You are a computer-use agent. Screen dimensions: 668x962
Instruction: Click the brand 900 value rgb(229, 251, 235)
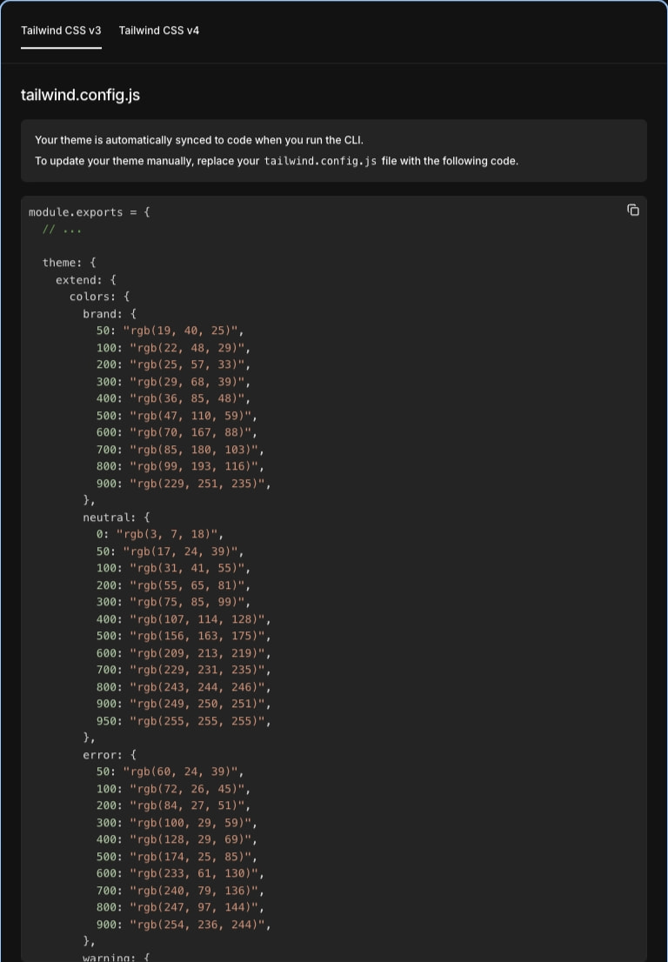(197, 484)
